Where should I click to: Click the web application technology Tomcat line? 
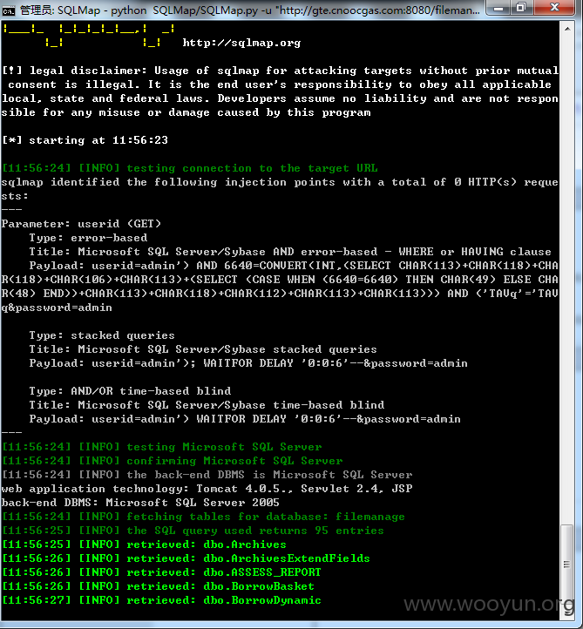click(207, 489)
